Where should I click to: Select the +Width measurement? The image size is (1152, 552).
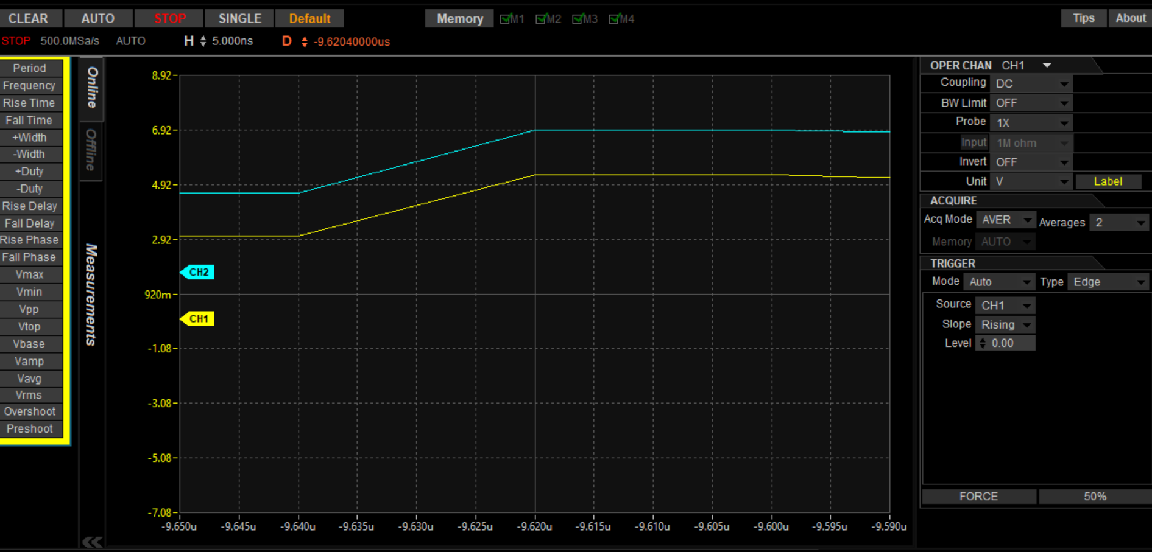(x=31, y=138)
